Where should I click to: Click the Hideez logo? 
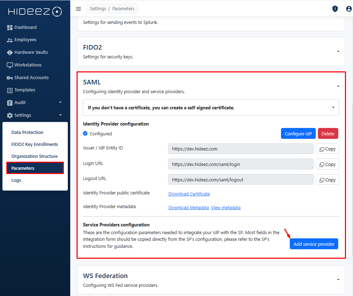coord(35,12)
